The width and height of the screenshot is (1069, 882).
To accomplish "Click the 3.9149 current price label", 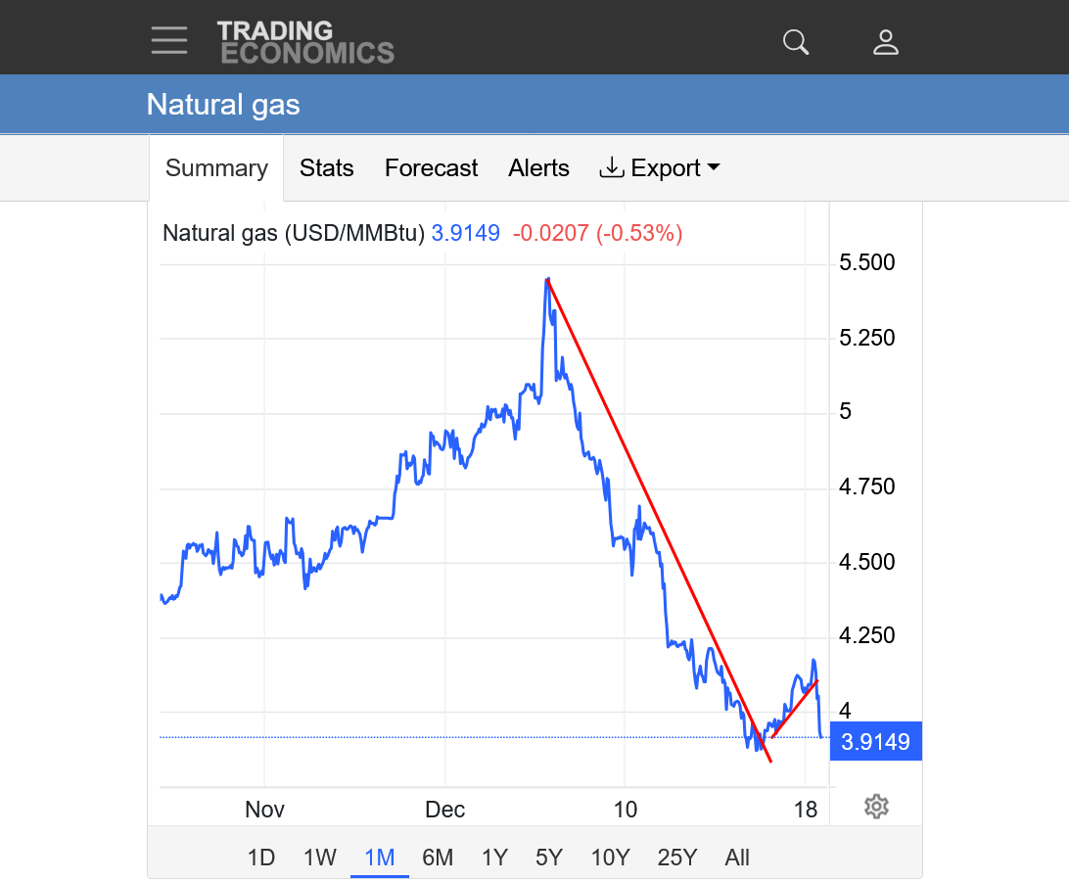I will click(x=875, y=742).
